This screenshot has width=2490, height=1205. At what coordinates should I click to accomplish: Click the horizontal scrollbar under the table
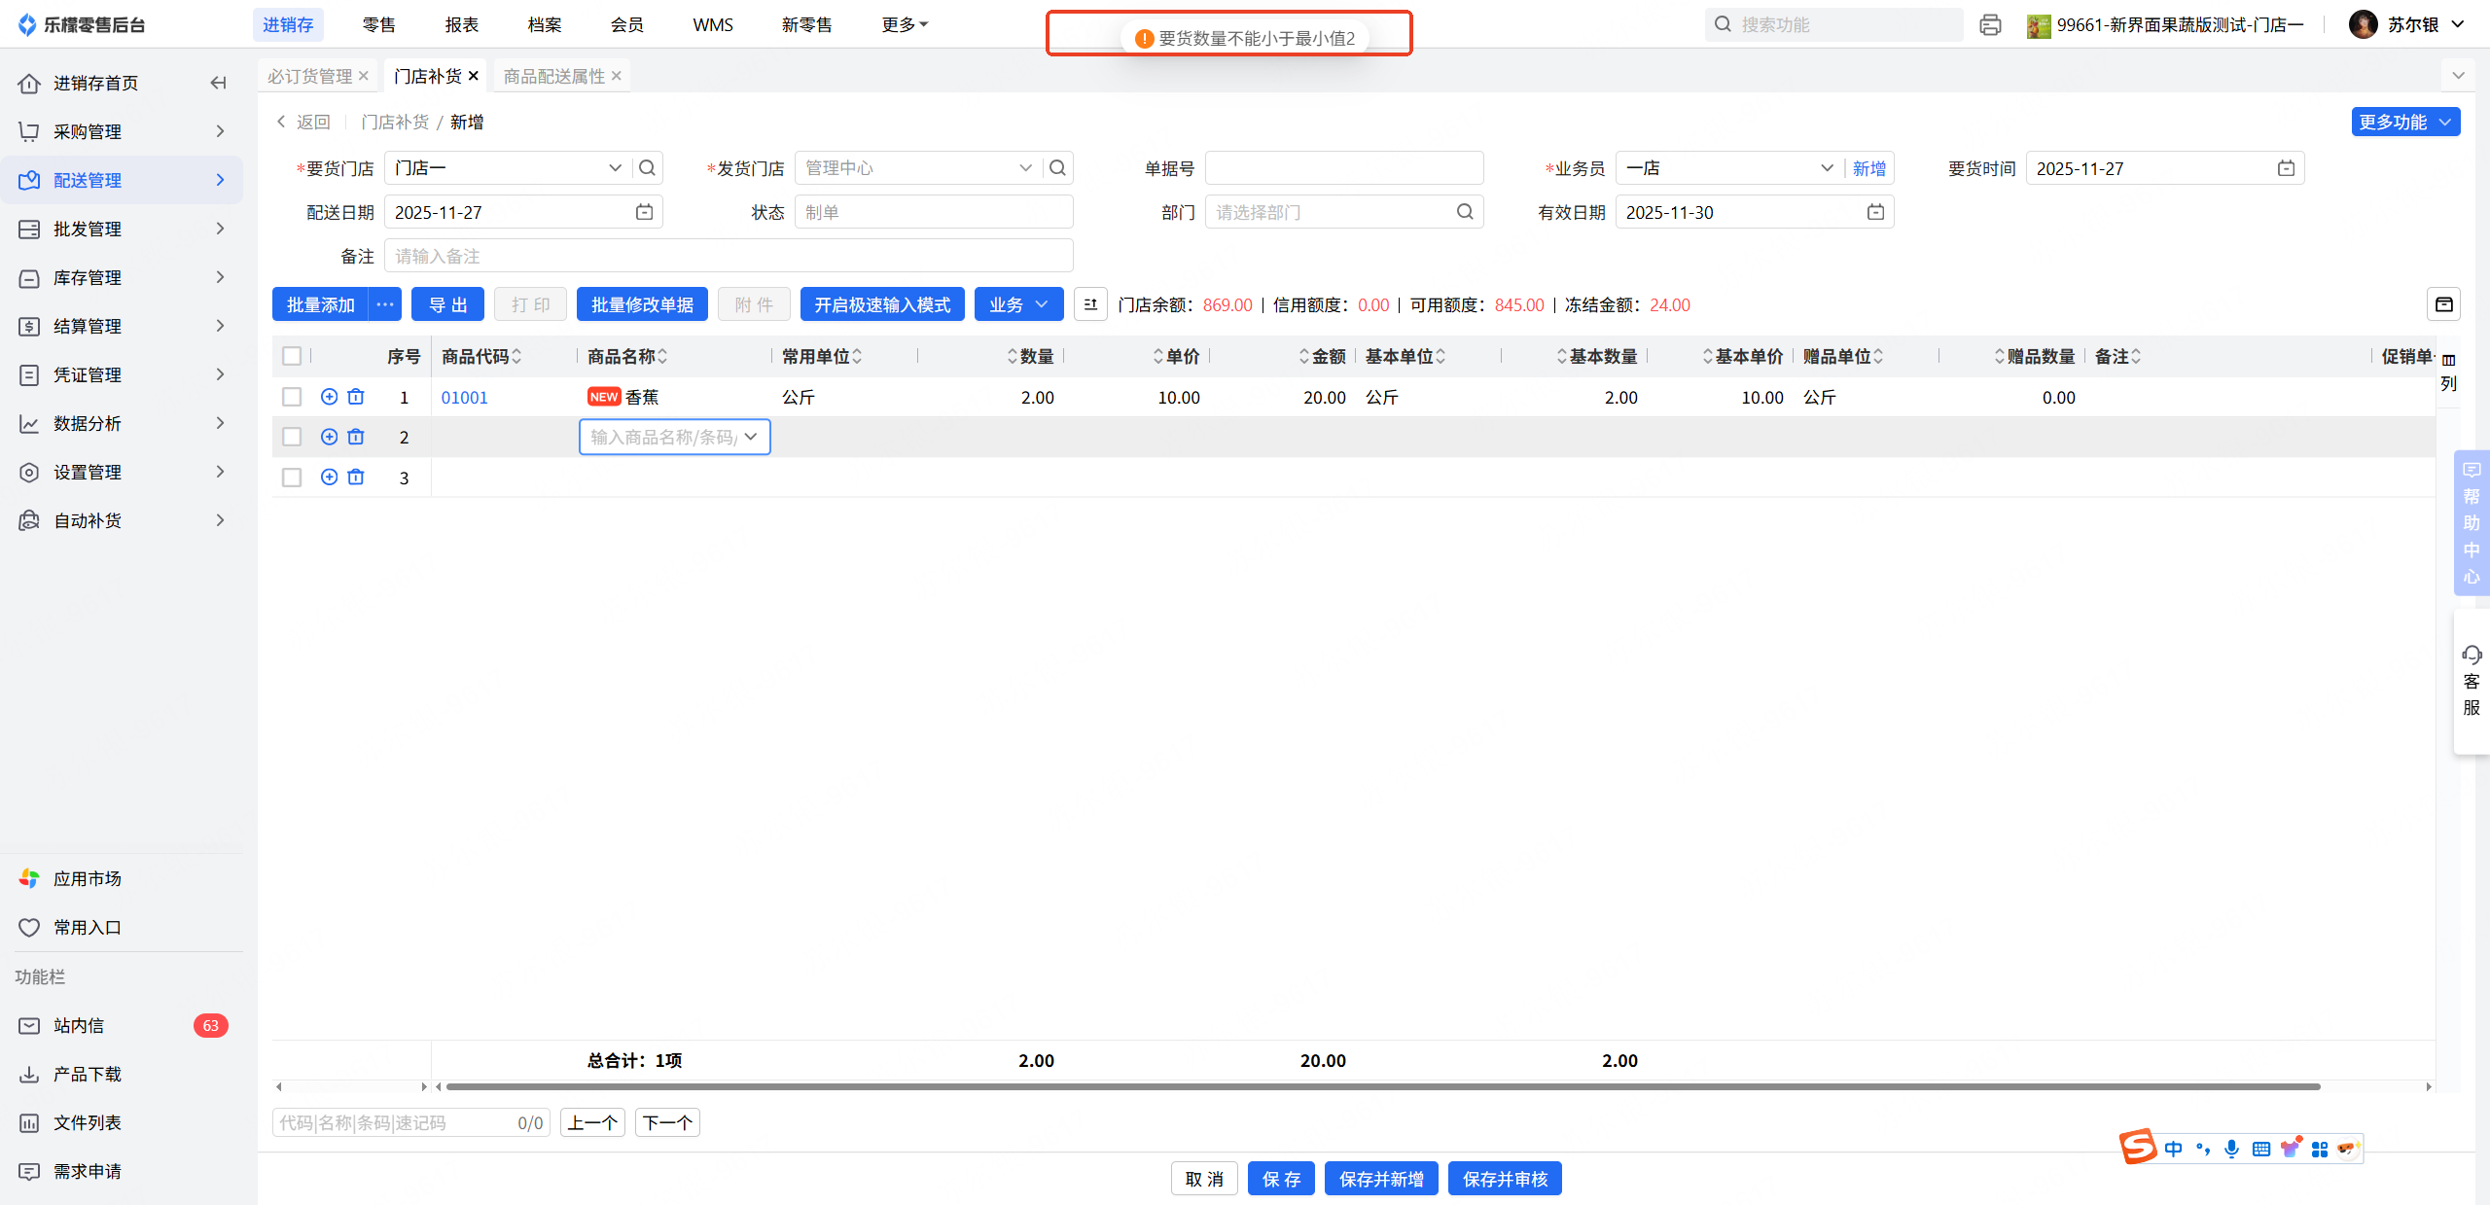coord(1381,1086)
